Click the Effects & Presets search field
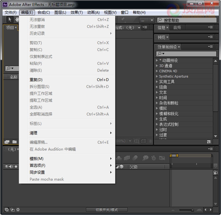221x215 pixels. pos(186,54)
